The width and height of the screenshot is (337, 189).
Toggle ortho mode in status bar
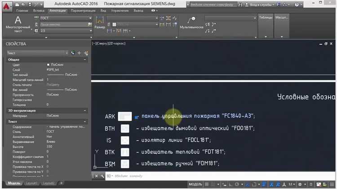231,185
